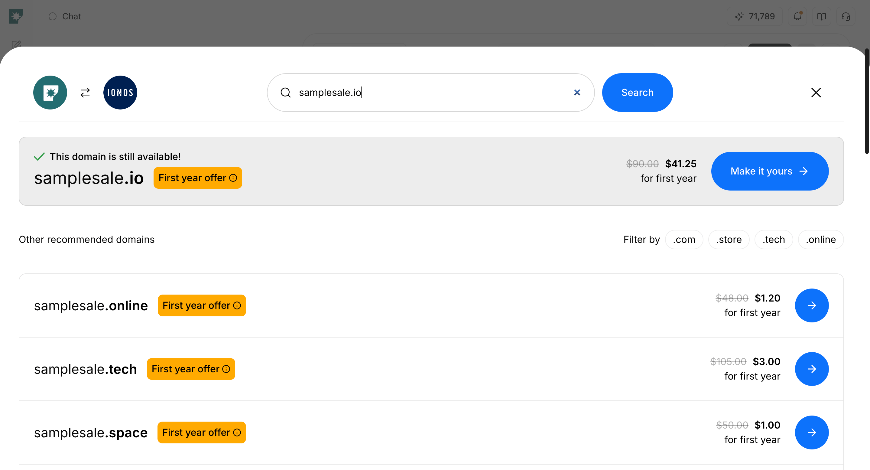Filter by .store domains
Image resolution: width=870 pixels, height=470 pixels.
pyautogui.click(x=729, y=240)
